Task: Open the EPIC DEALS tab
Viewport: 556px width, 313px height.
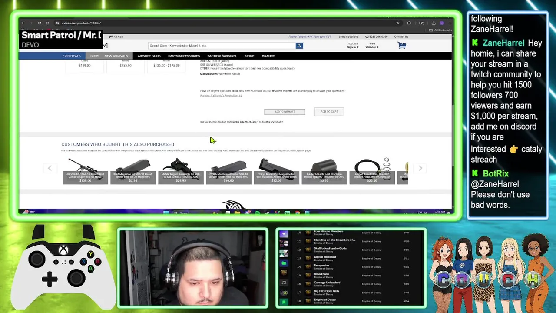Action: 71,56
